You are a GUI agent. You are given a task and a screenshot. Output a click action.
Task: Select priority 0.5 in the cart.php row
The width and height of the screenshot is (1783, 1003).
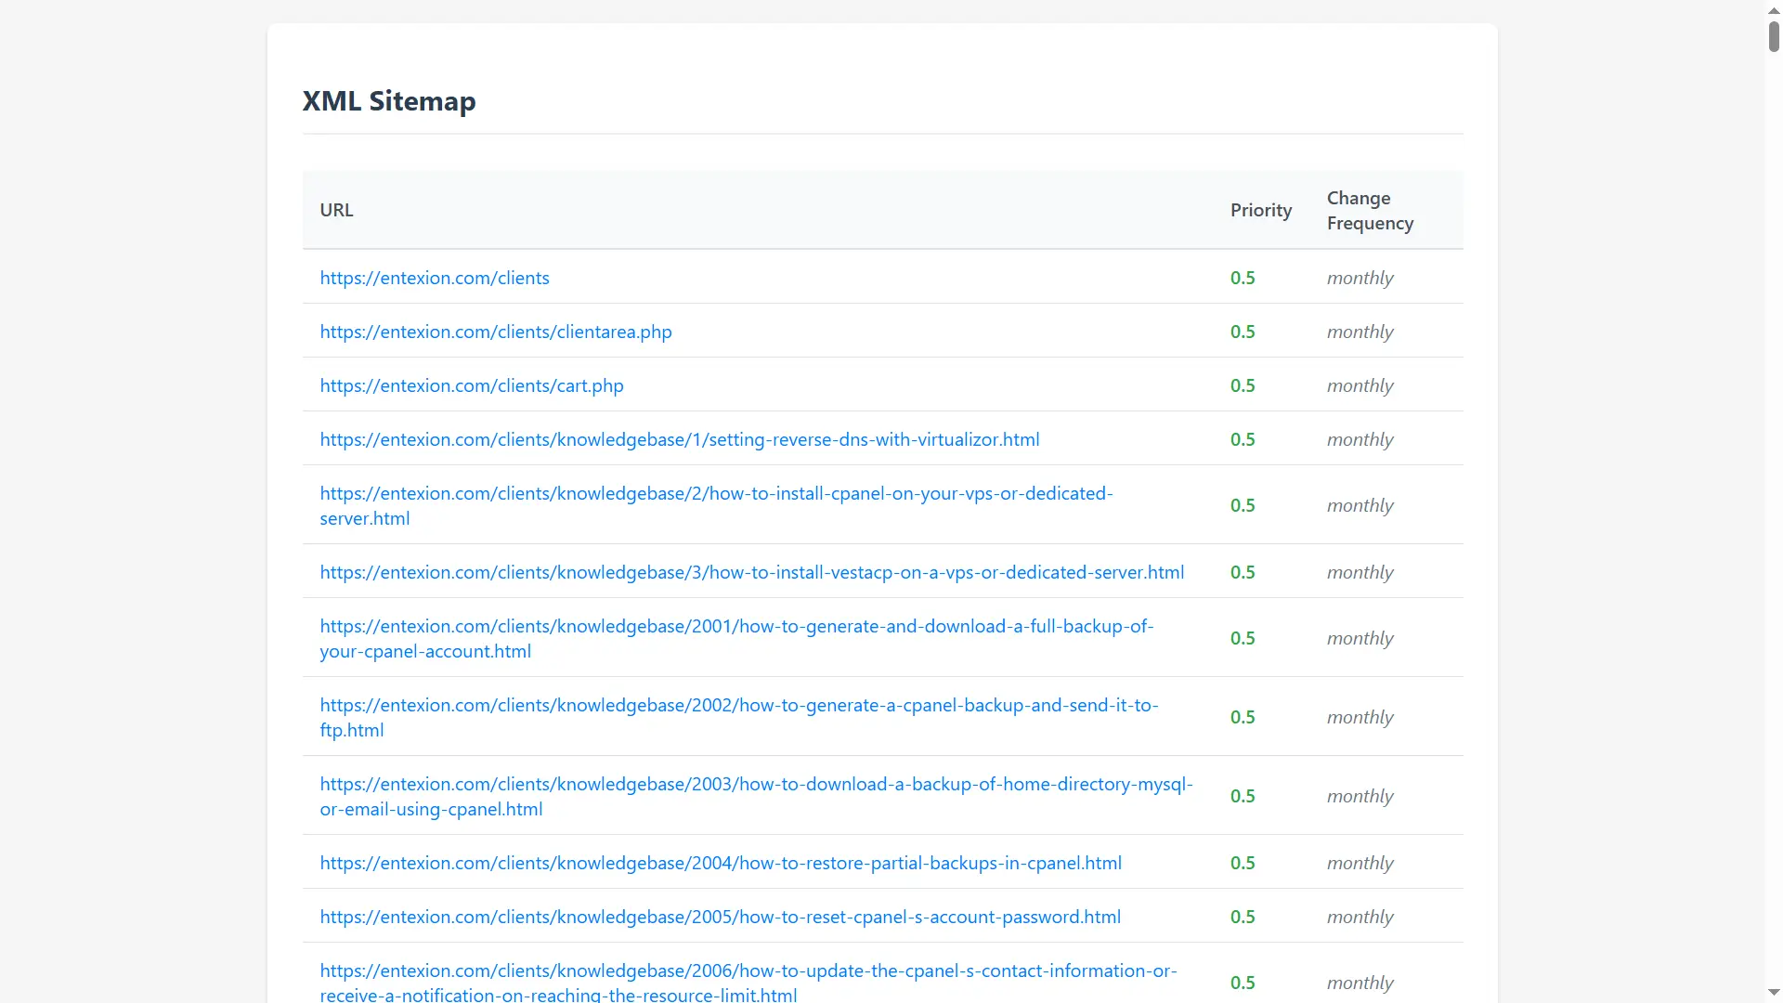click(x=1243, y=385)
